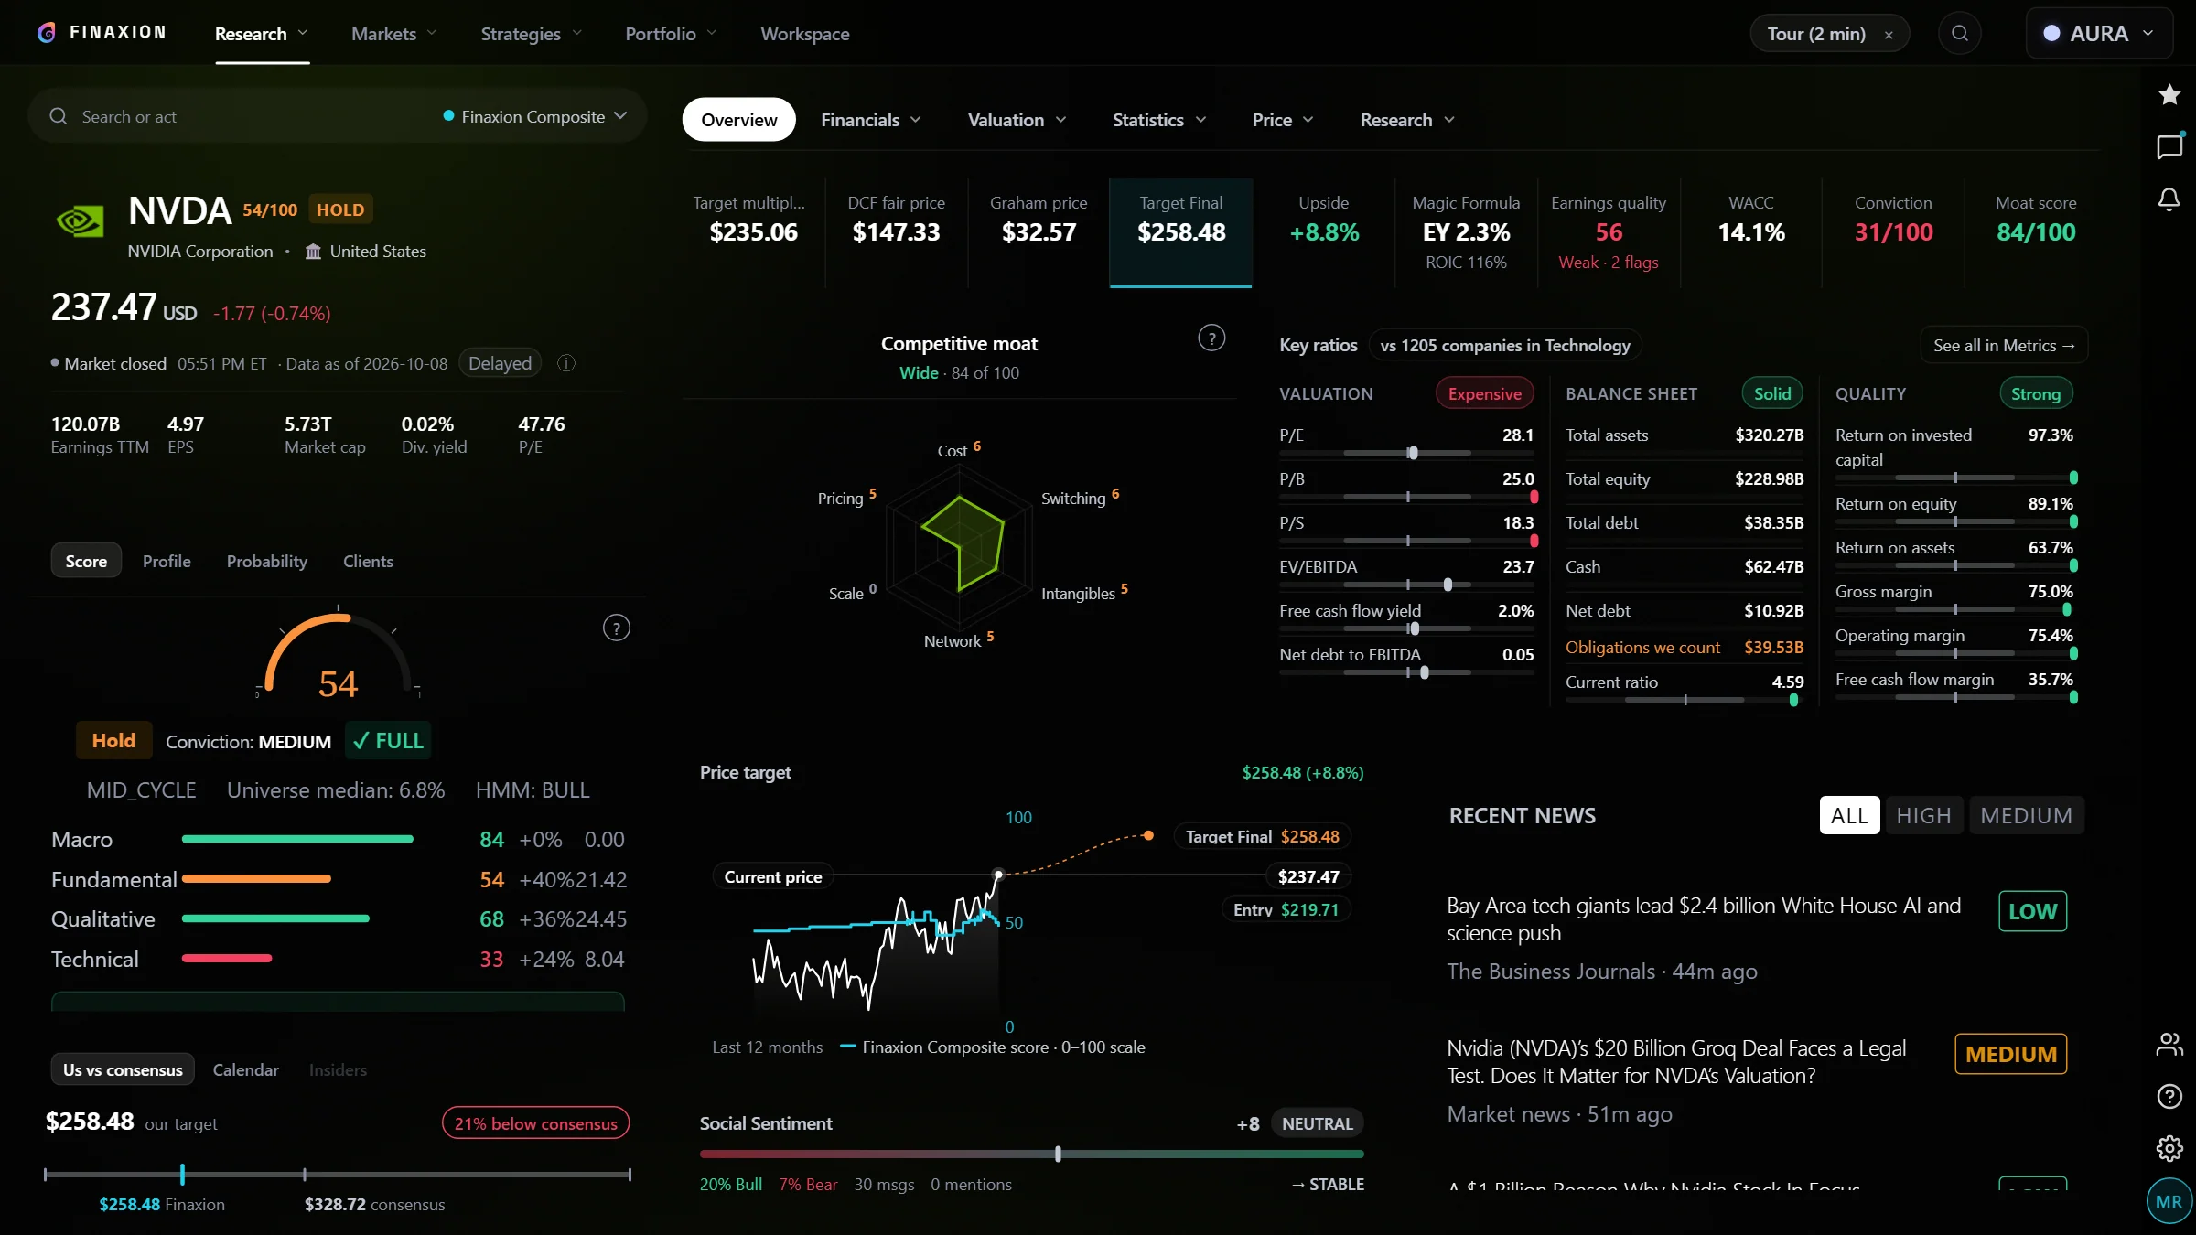Screen dimensions: 2196x1235
Task: Expand the Research menu in the top navigation
Action: coord(262,34)
